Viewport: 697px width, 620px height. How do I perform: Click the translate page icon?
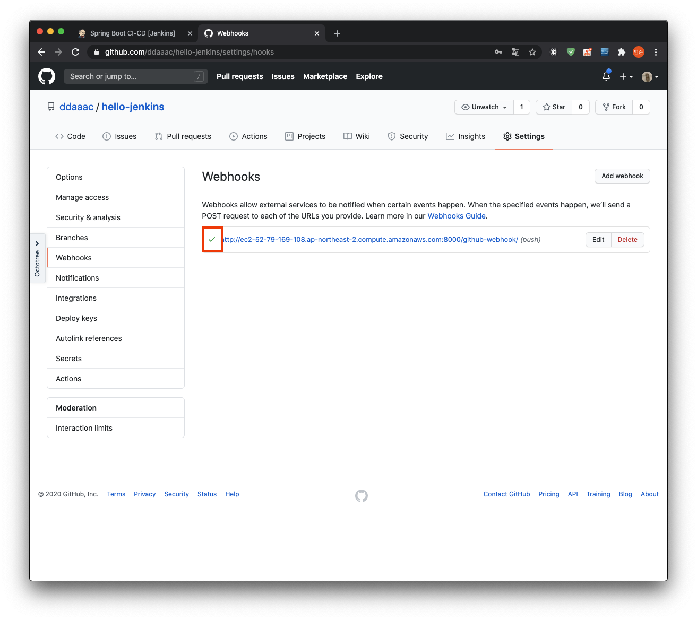515,52
